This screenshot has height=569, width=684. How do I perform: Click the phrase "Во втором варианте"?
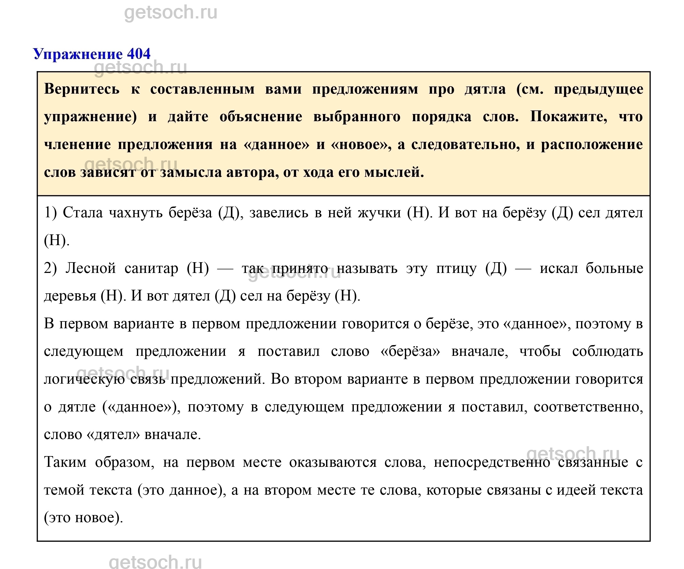point(339,379)
